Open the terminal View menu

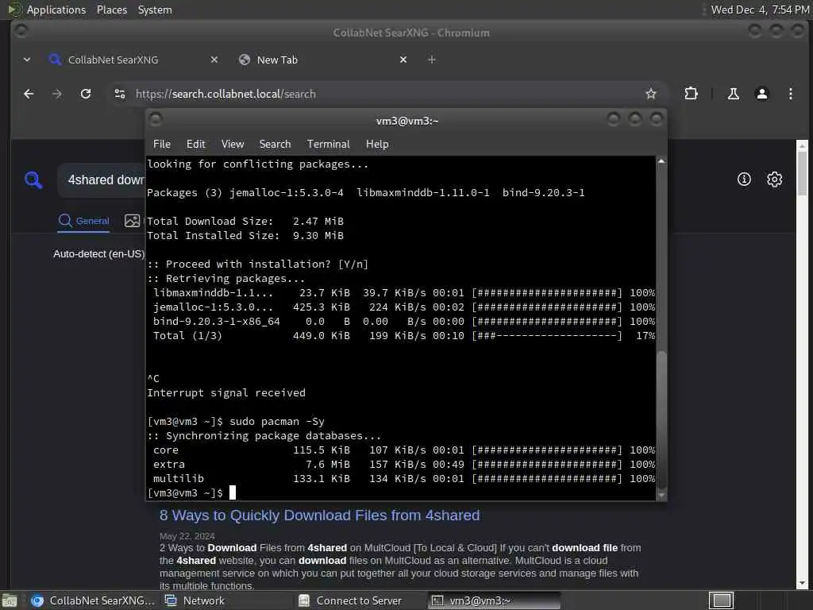(x=233, y=145)
